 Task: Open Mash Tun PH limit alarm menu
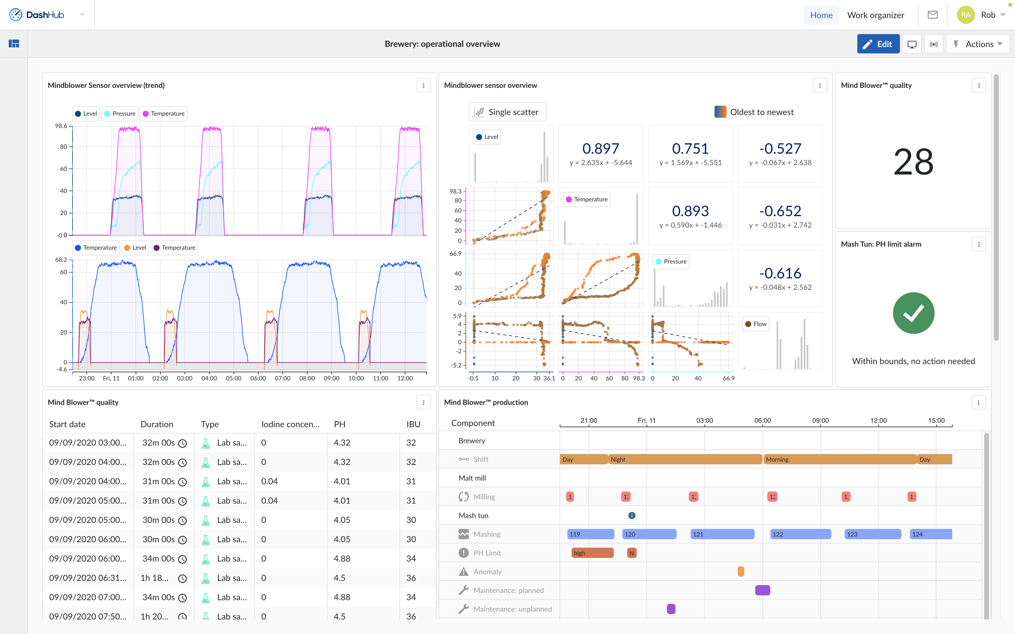pos(979,244)
